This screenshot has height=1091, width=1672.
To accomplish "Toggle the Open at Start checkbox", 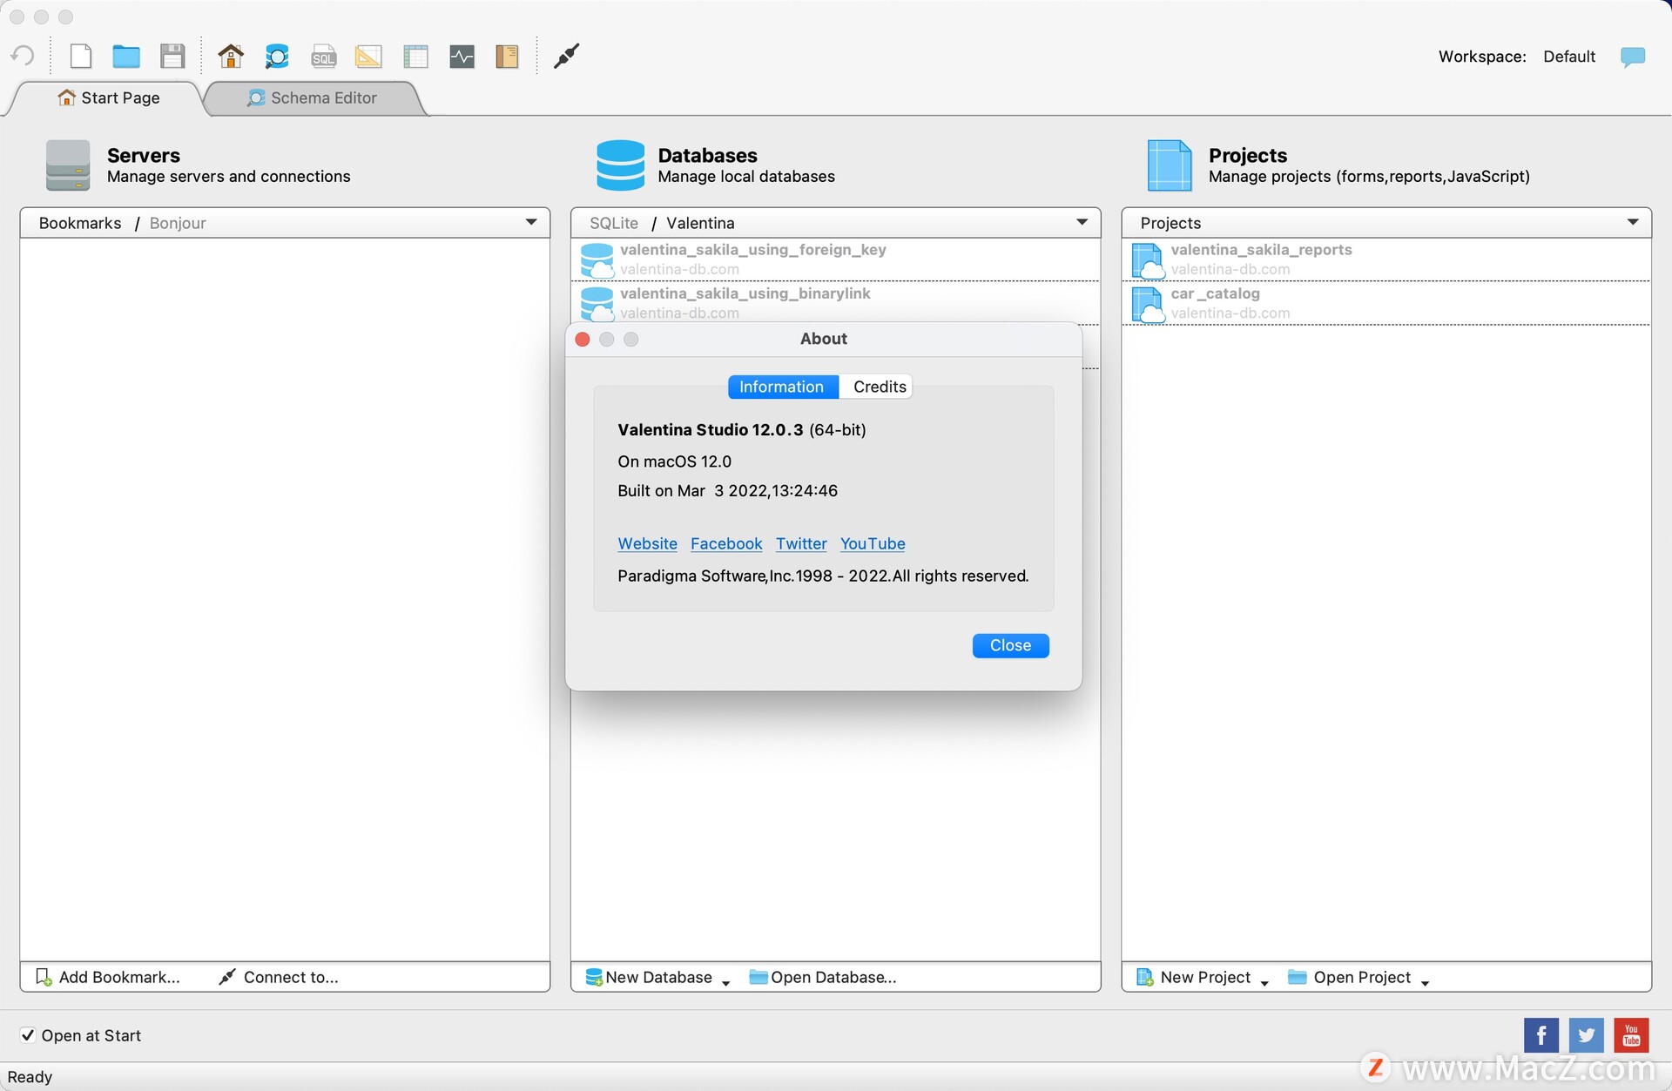I will [x=28, y=1035].
